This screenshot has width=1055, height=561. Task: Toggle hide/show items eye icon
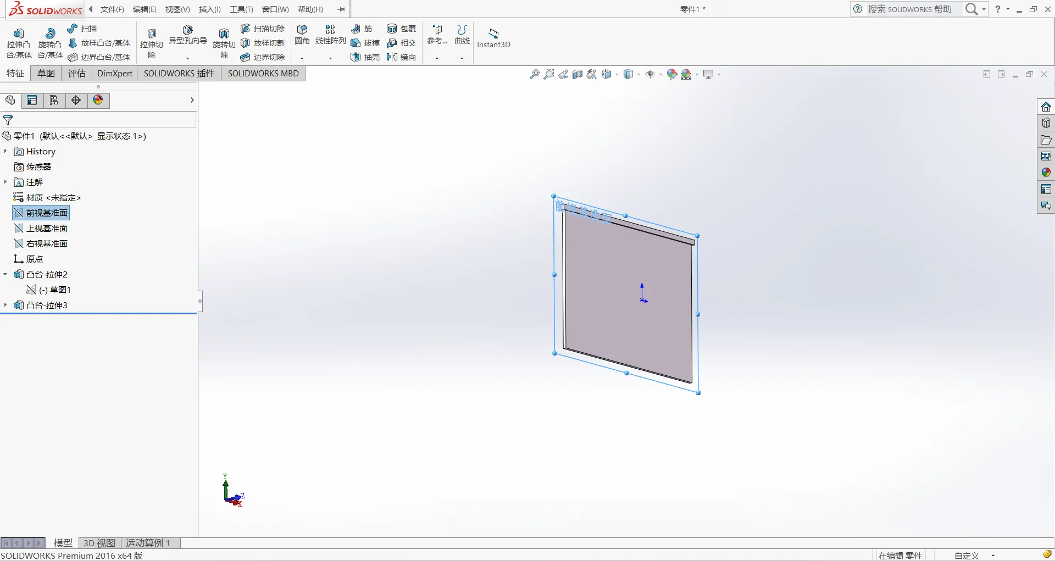[650, 74]
